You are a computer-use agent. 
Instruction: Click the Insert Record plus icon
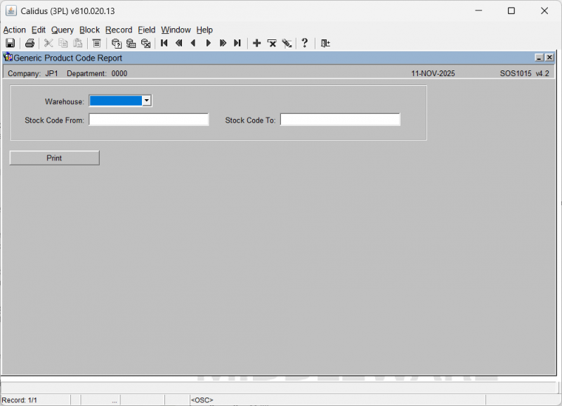256,44
